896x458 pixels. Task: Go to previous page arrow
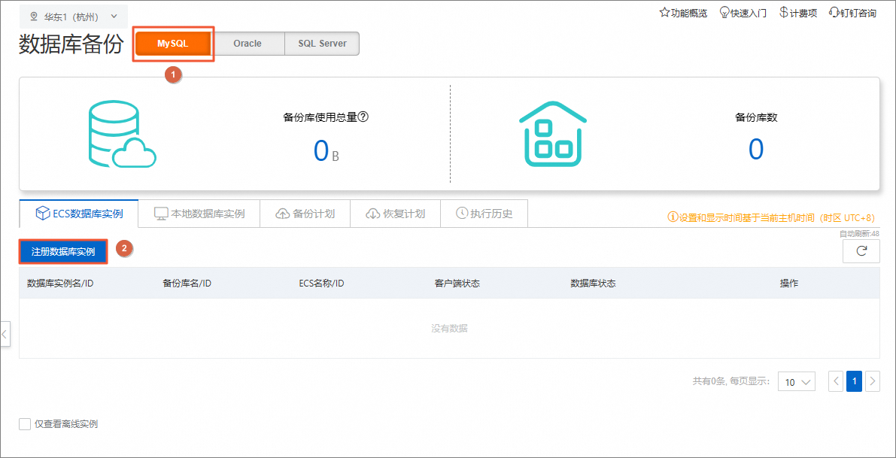pos(835,381)
